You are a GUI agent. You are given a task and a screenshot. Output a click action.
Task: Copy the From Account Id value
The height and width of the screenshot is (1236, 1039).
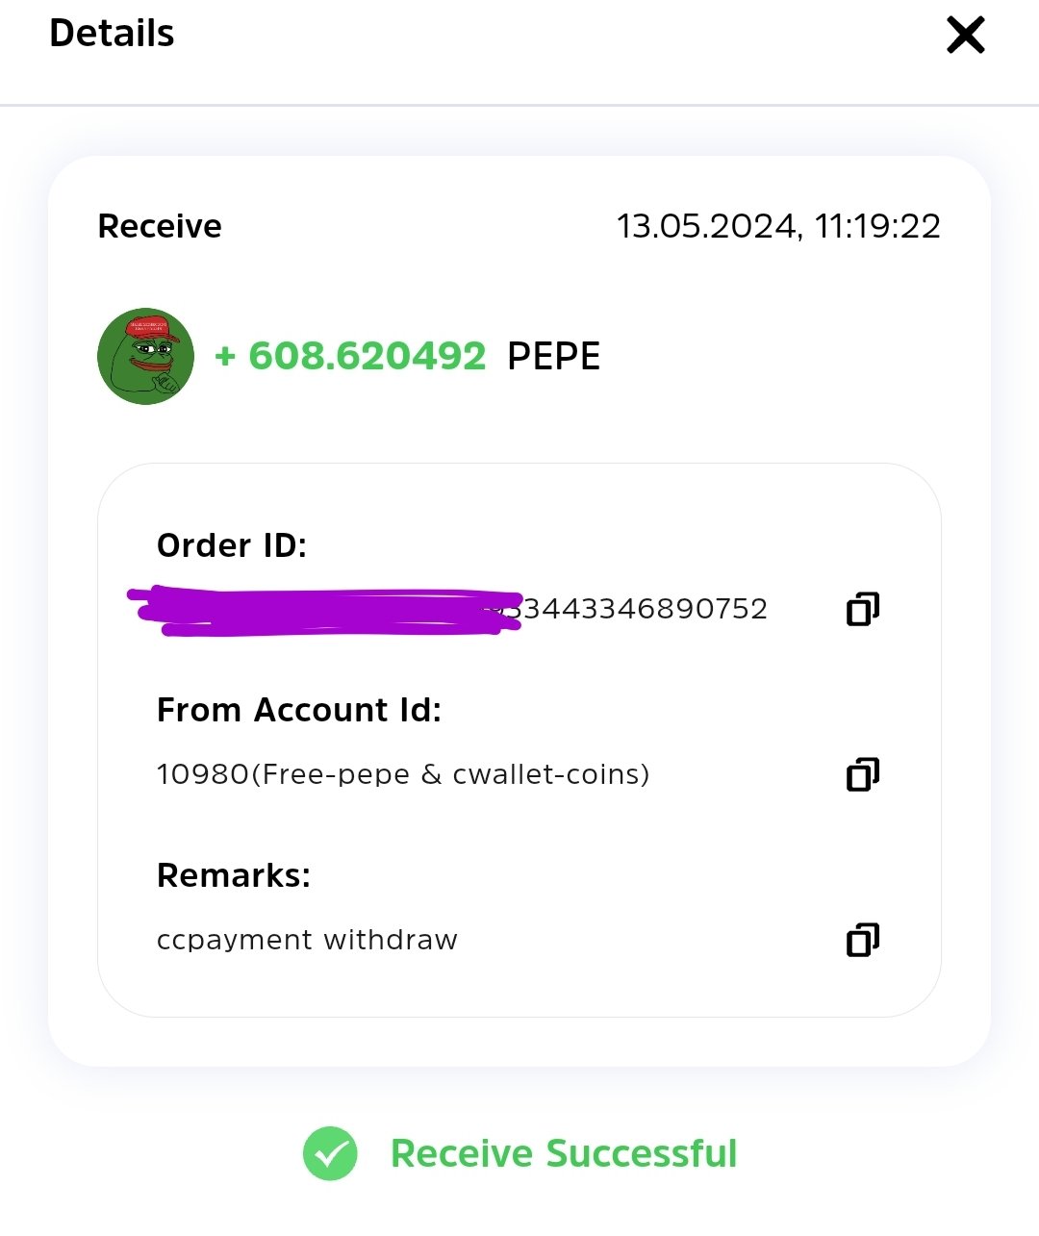pyautogui.click(x=863, y=774)
